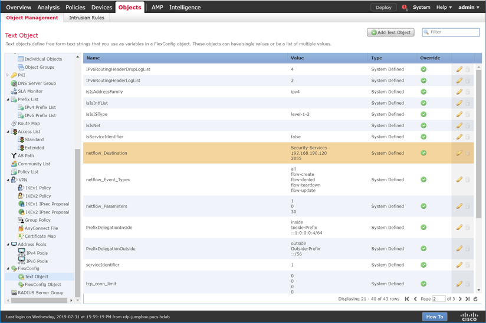Screen dimensions: 486x323
Task: Toggle override checkmark for isIsNet
Action: pyautogui.click(x=423, y=125)
